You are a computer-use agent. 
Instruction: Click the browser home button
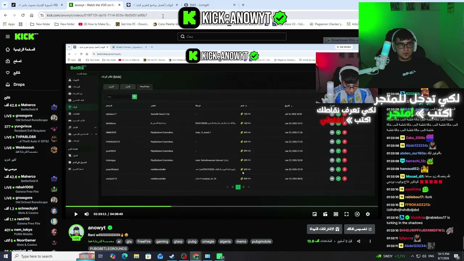[x=32, y=15]
